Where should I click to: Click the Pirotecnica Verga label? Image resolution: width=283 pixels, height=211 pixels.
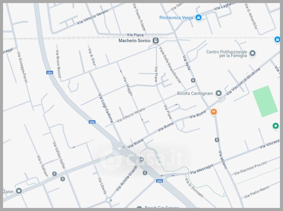[x=176, y=18]
